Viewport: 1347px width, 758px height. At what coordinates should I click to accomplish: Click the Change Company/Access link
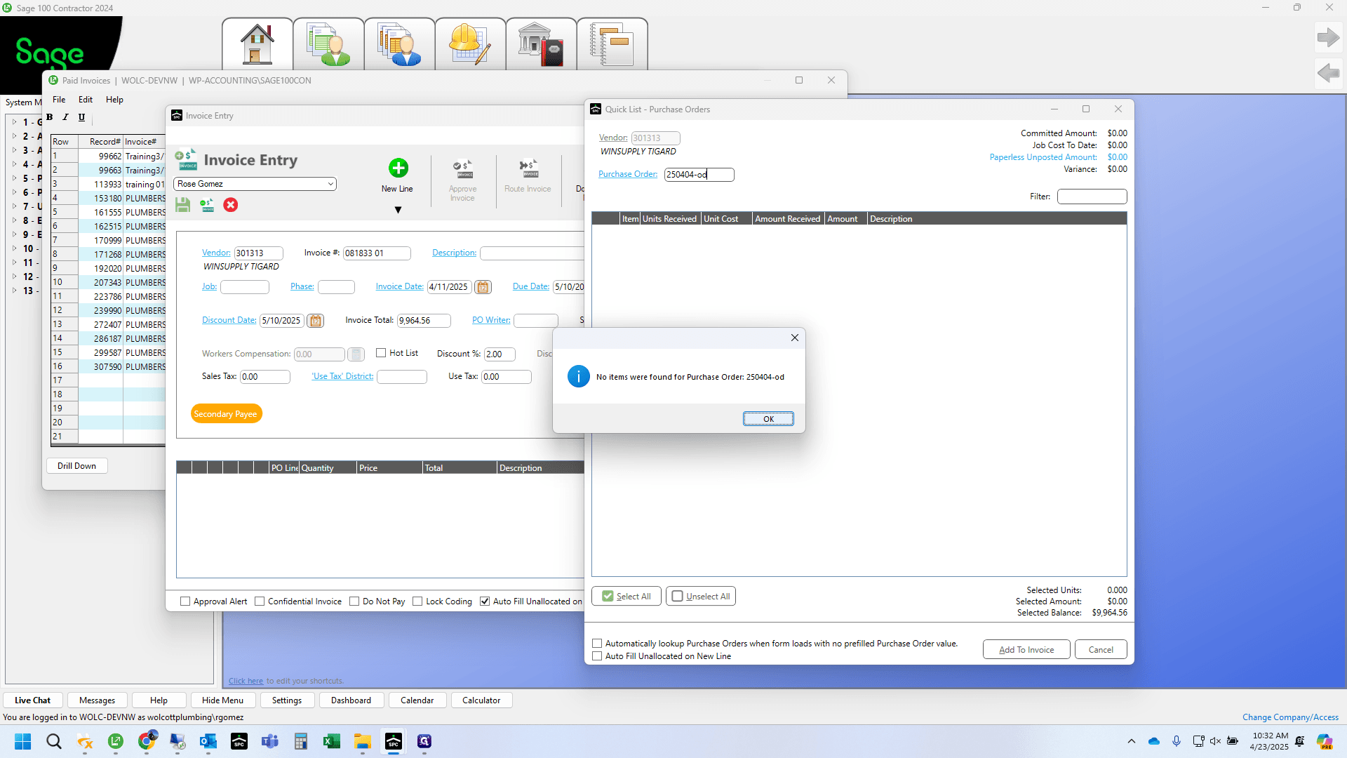[1290, 717]
